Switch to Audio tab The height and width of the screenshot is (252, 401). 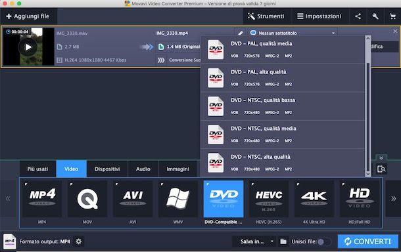(143, 169)
